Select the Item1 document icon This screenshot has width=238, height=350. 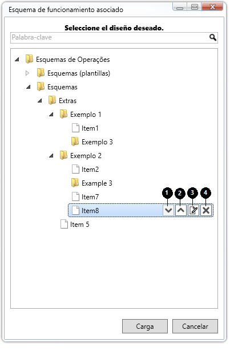pos(75,128)
